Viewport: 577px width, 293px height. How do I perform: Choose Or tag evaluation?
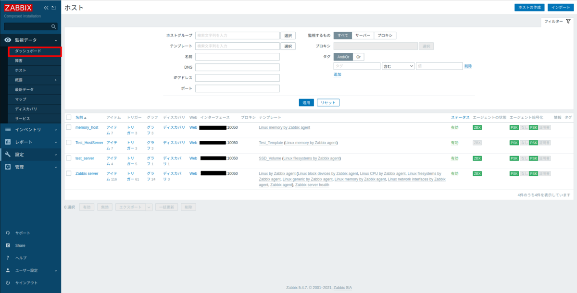(x=359, y=57)
